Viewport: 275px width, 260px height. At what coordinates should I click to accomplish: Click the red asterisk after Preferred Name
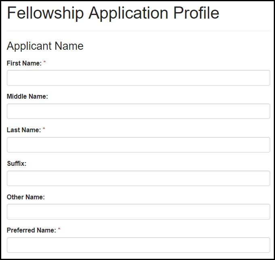(x=59, y=230)
